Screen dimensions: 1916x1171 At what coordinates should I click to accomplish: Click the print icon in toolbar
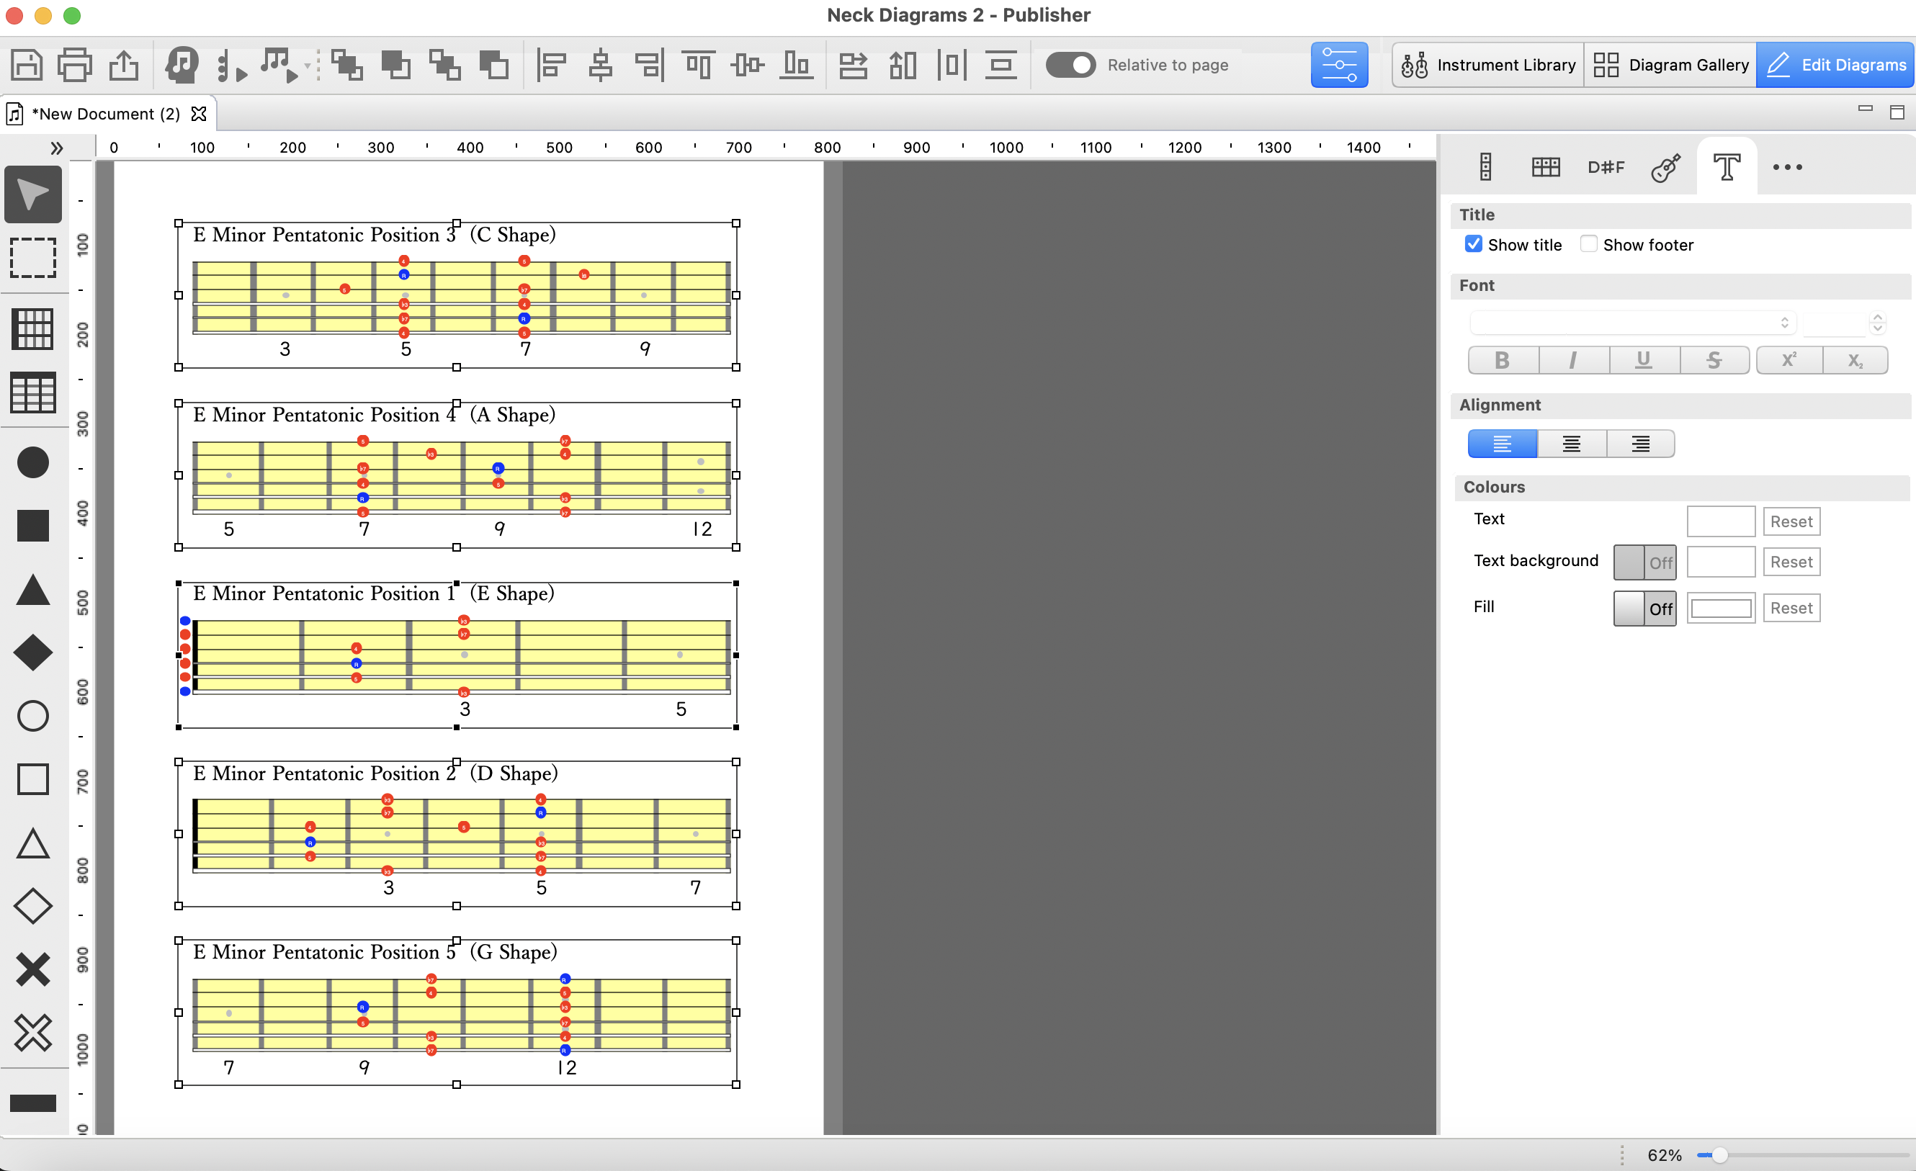coord(76,65)
